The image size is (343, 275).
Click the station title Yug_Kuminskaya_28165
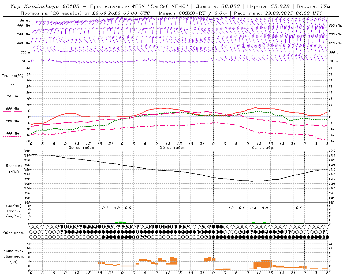point(45,6)
